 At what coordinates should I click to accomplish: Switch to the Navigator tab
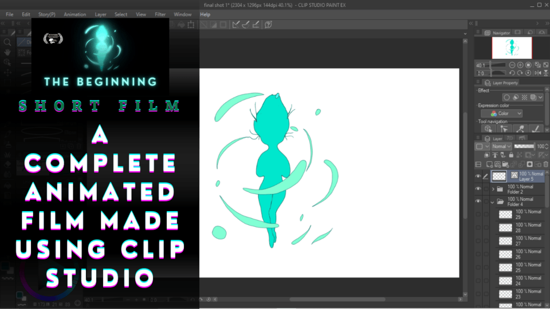tap(497, 33)
